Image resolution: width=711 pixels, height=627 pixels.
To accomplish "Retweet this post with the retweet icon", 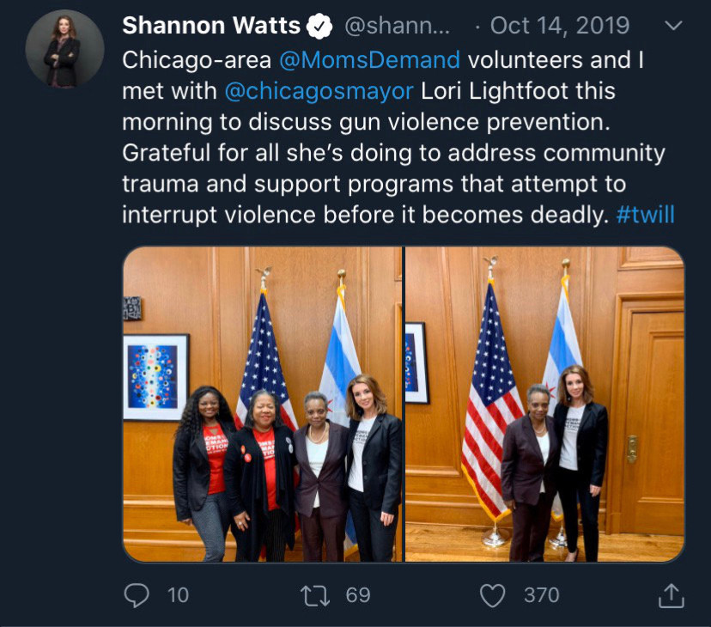I will click(315, 596).
